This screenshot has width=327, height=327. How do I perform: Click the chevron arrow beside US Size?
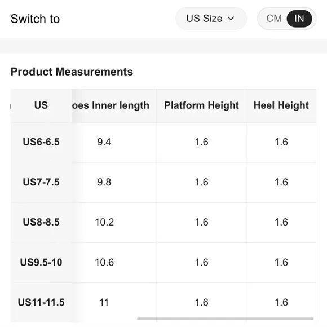pyautogui.click(x=231, y=19)
